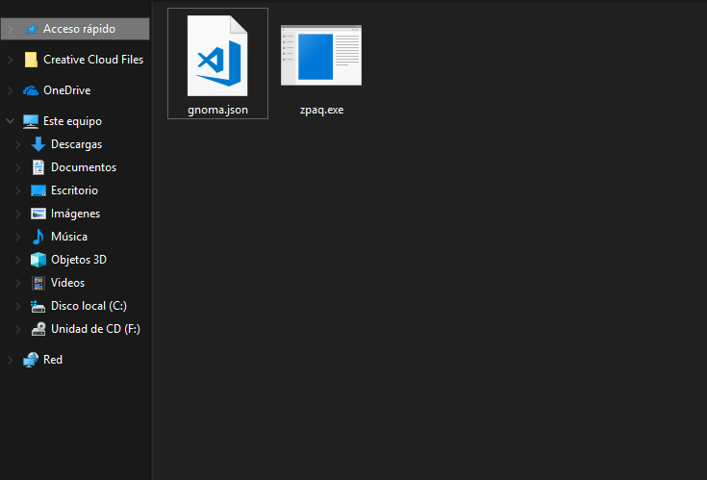The height and width of the screenshot is (480, 707).
Task: Open Imágenes in the navigation pane
Action: [x=75, y=214]
